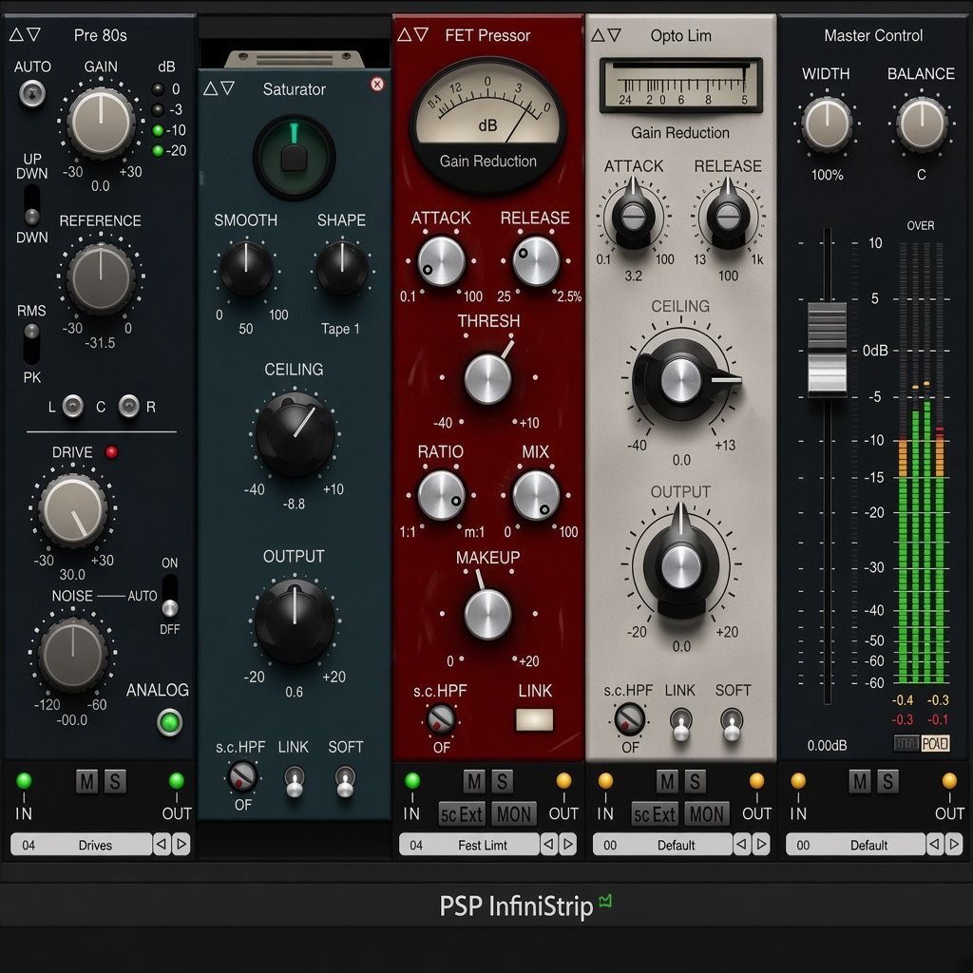
Task: Click the Master Control output fader handle
Action: pos(828,348)
